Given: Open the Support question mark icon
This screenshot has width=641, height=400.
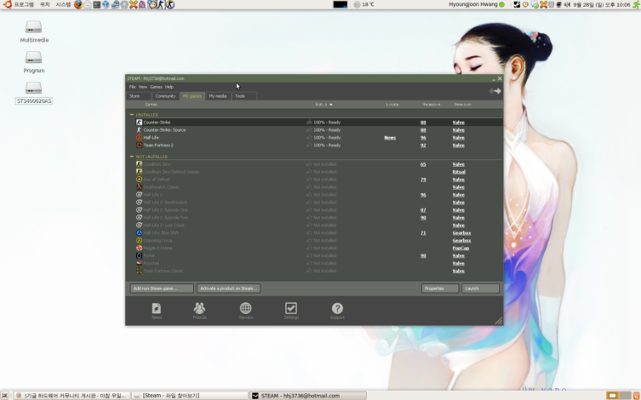Looking at the screenshot, I should [337, 311].
